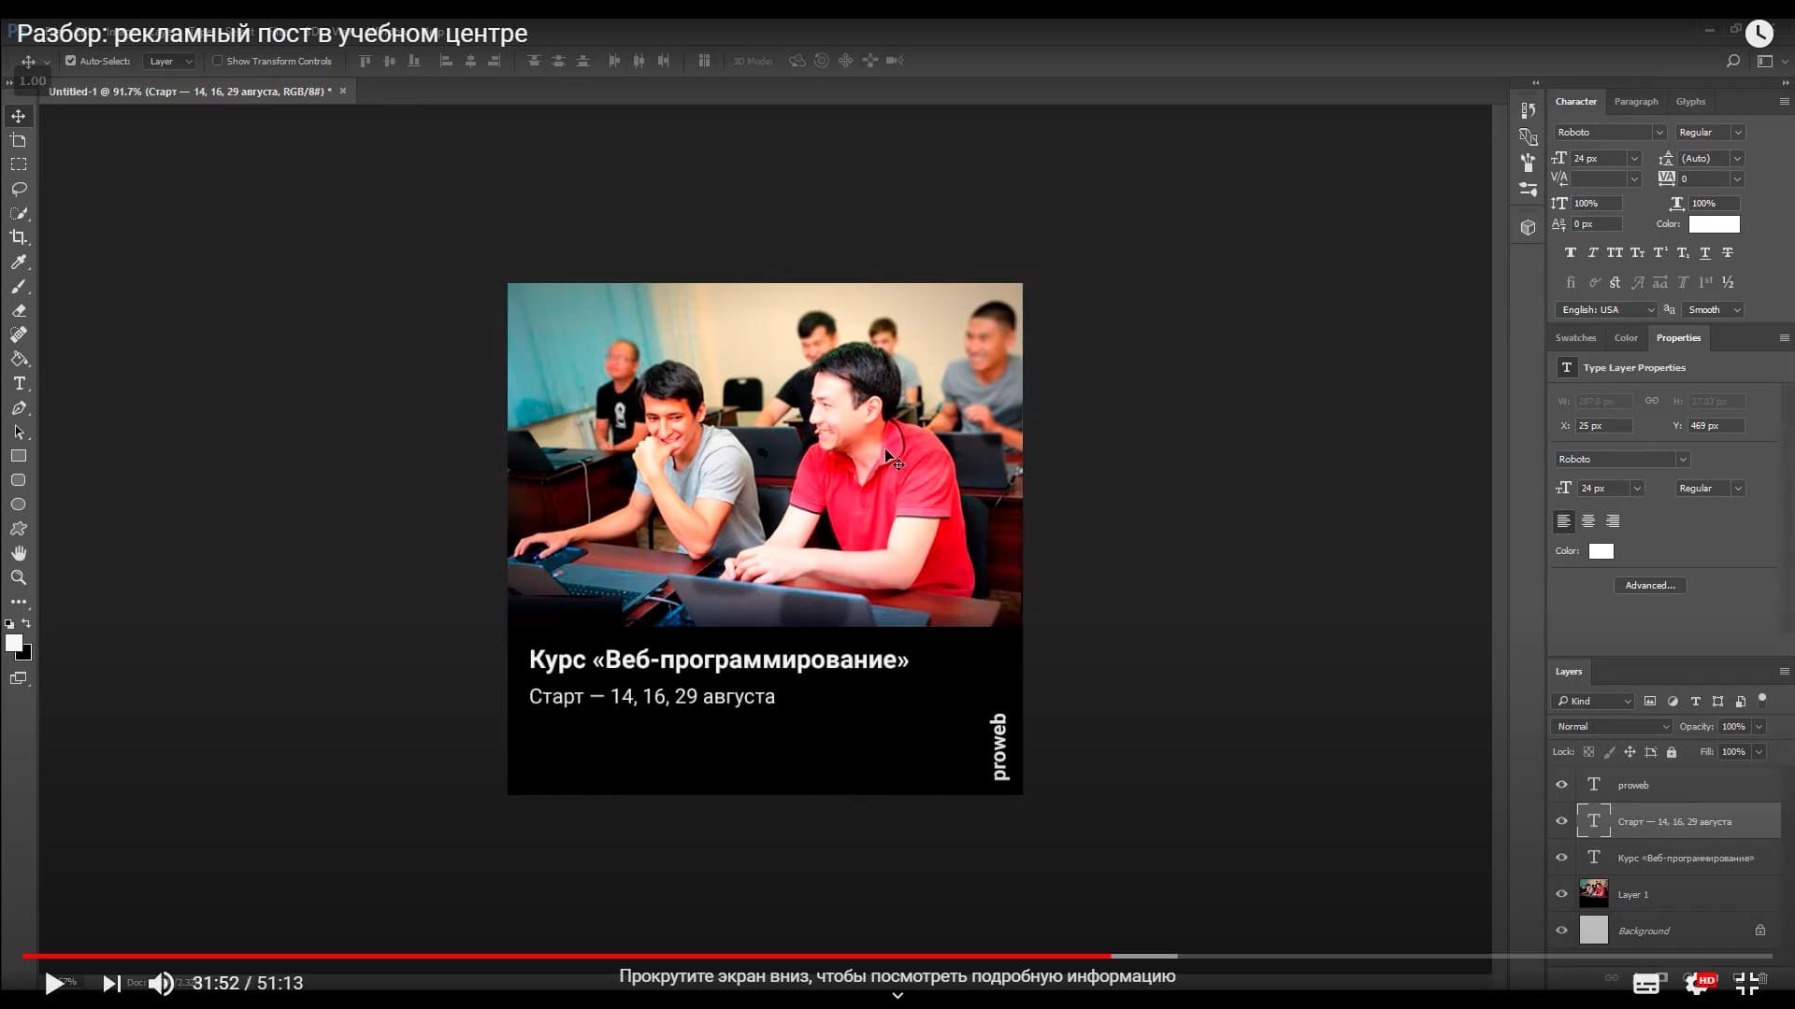Toggle visibility of Layer 1
The width and height of the screenshot is (1795, 1009).
pos(1561,894)
